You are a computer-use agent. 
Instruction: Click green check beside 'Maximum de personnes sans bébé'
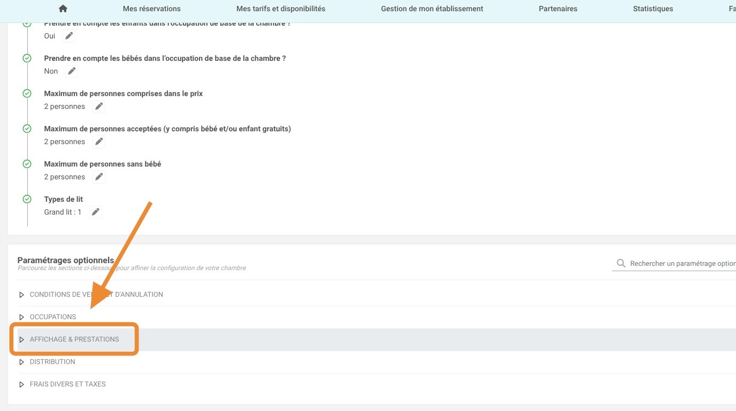[x=27, y=164]
